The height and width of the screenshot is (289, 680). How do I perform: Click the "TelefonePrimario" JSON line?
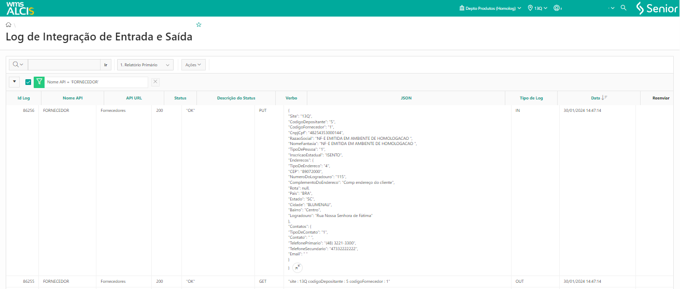(x=322, y=243)
